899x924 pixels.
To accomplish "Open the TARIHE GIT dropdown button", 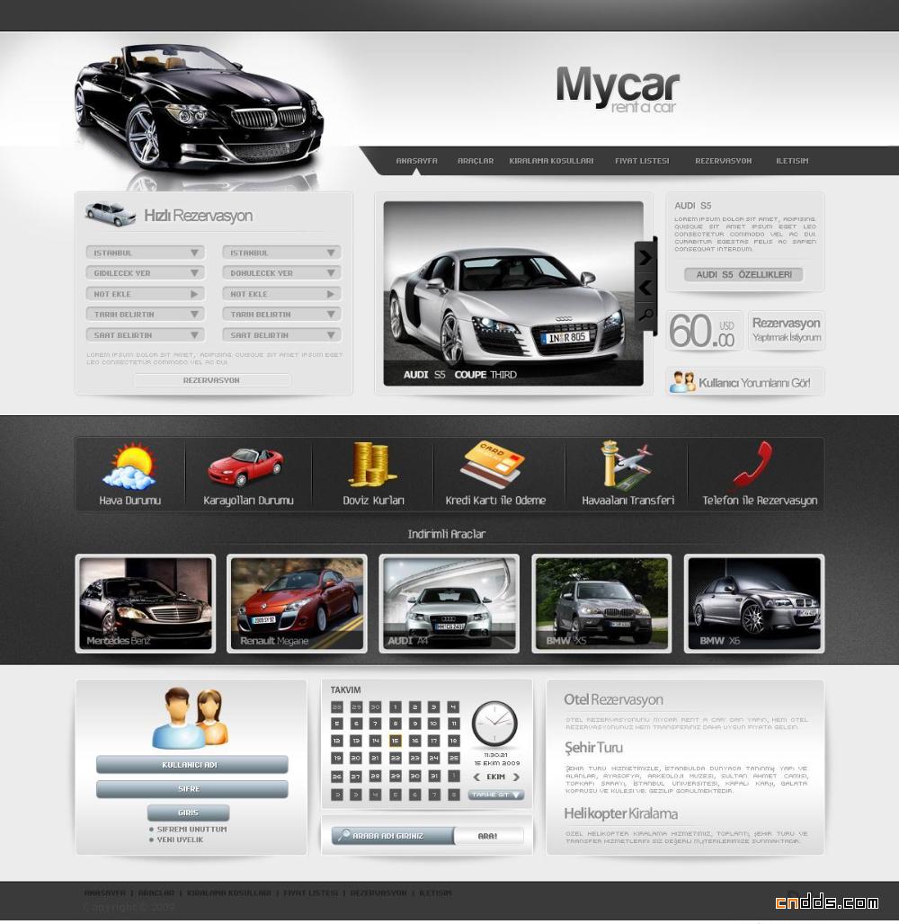I will coord(495,795).
